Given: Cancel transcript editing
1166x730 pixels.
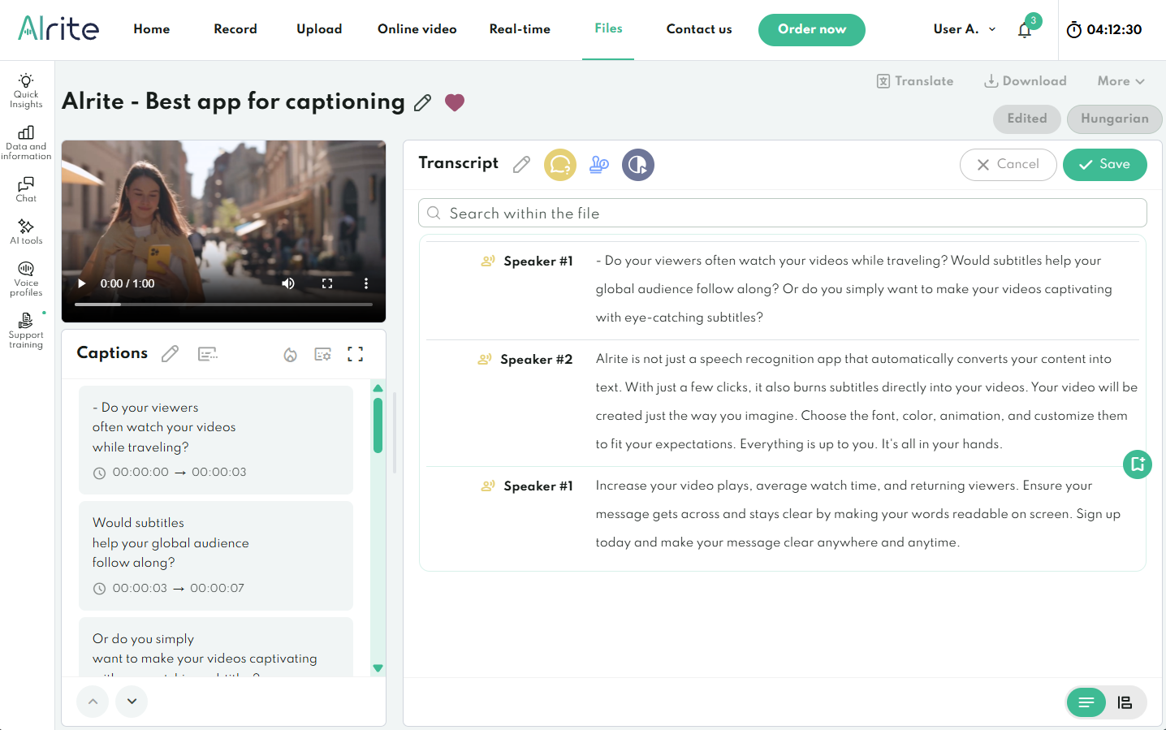Looking at the screenshot, I should tap(1008, 165).
